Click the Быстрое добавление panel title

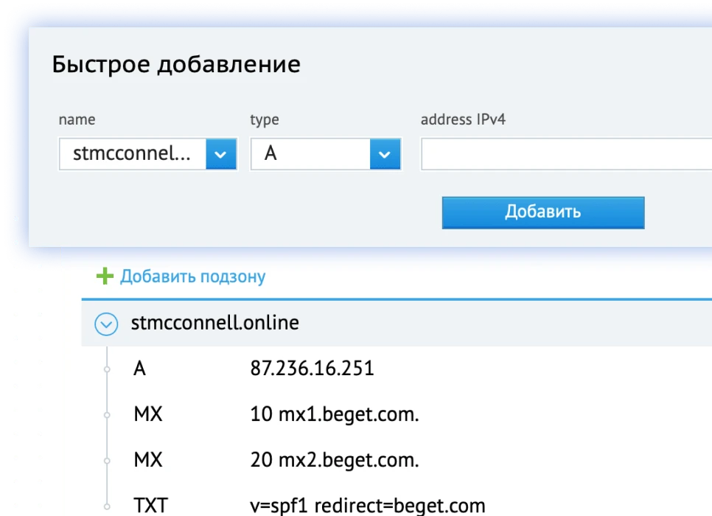click(175, 64)
